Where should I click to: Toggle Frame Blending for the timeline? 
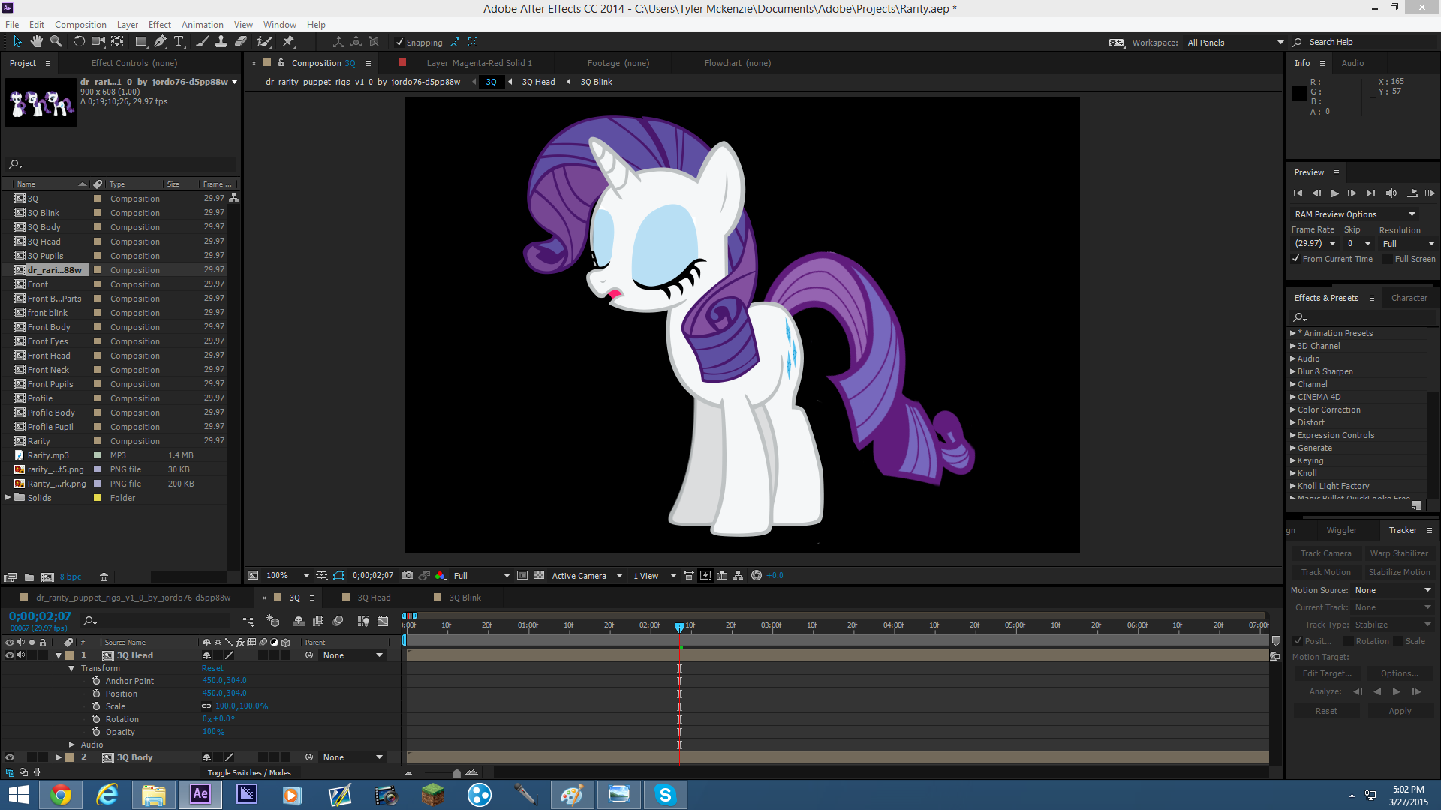[318, 621]
